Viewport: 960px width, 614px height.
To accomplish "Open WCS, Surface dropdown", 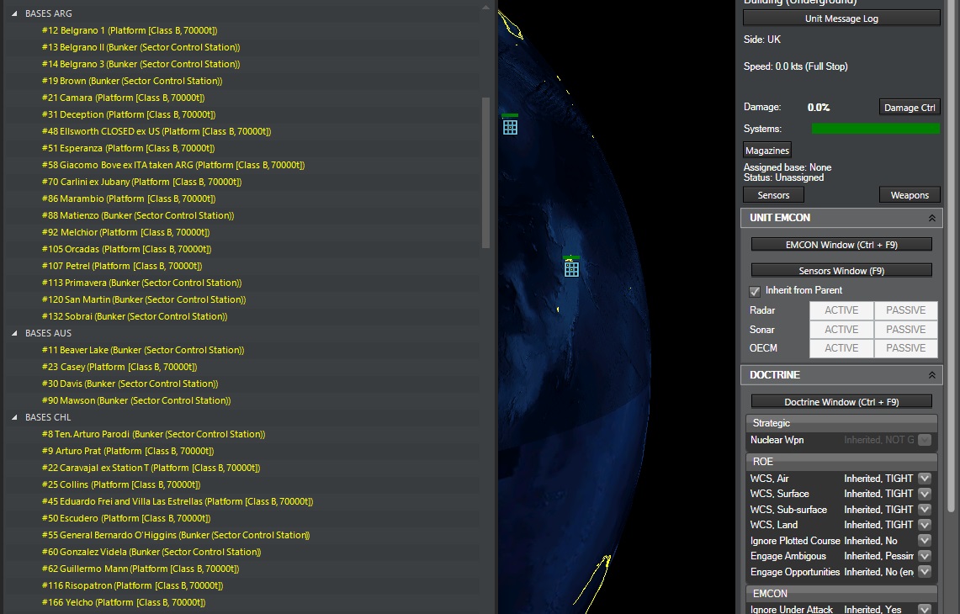I will click(x=925, y=494).
